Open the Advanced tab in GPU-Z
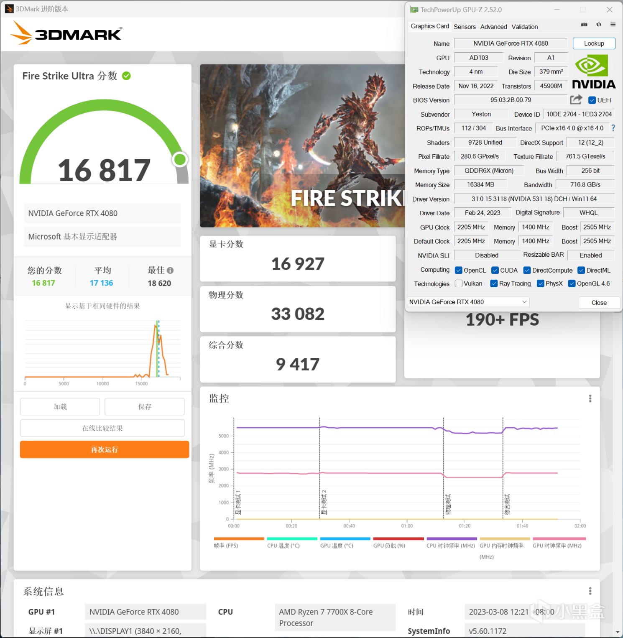 [x=493, y=27]
